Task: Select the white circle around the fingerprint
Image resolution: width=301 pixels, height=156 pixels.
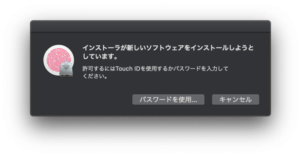Action: [x=58, y=60]
